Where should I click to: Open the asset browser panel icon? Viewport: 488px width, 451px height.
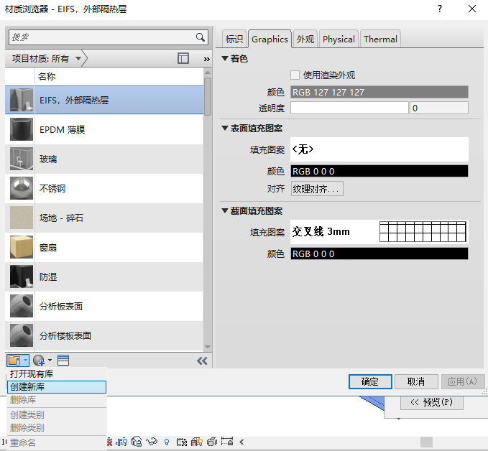pyautogui.click(x=63, y=361)
